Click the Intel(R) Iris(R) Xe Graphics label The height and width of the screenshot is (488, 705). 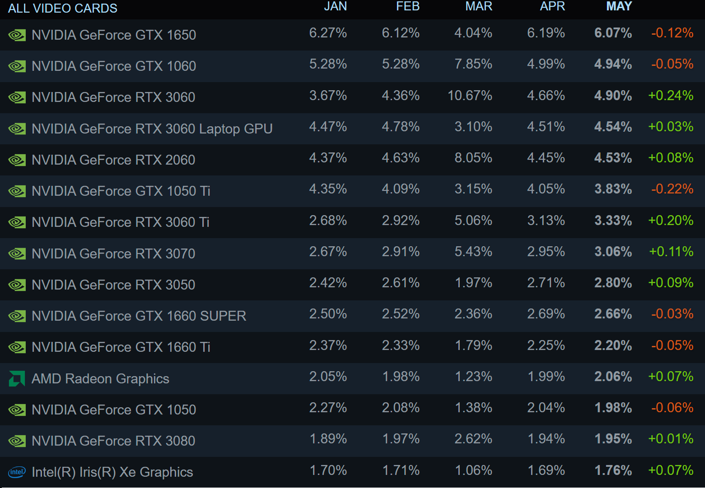pos(112,472)
